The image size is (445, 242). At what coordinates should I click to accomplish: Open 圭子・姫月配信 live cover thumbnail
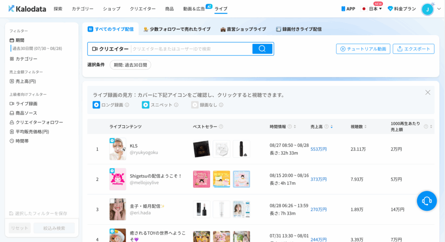tap(118, 209)
